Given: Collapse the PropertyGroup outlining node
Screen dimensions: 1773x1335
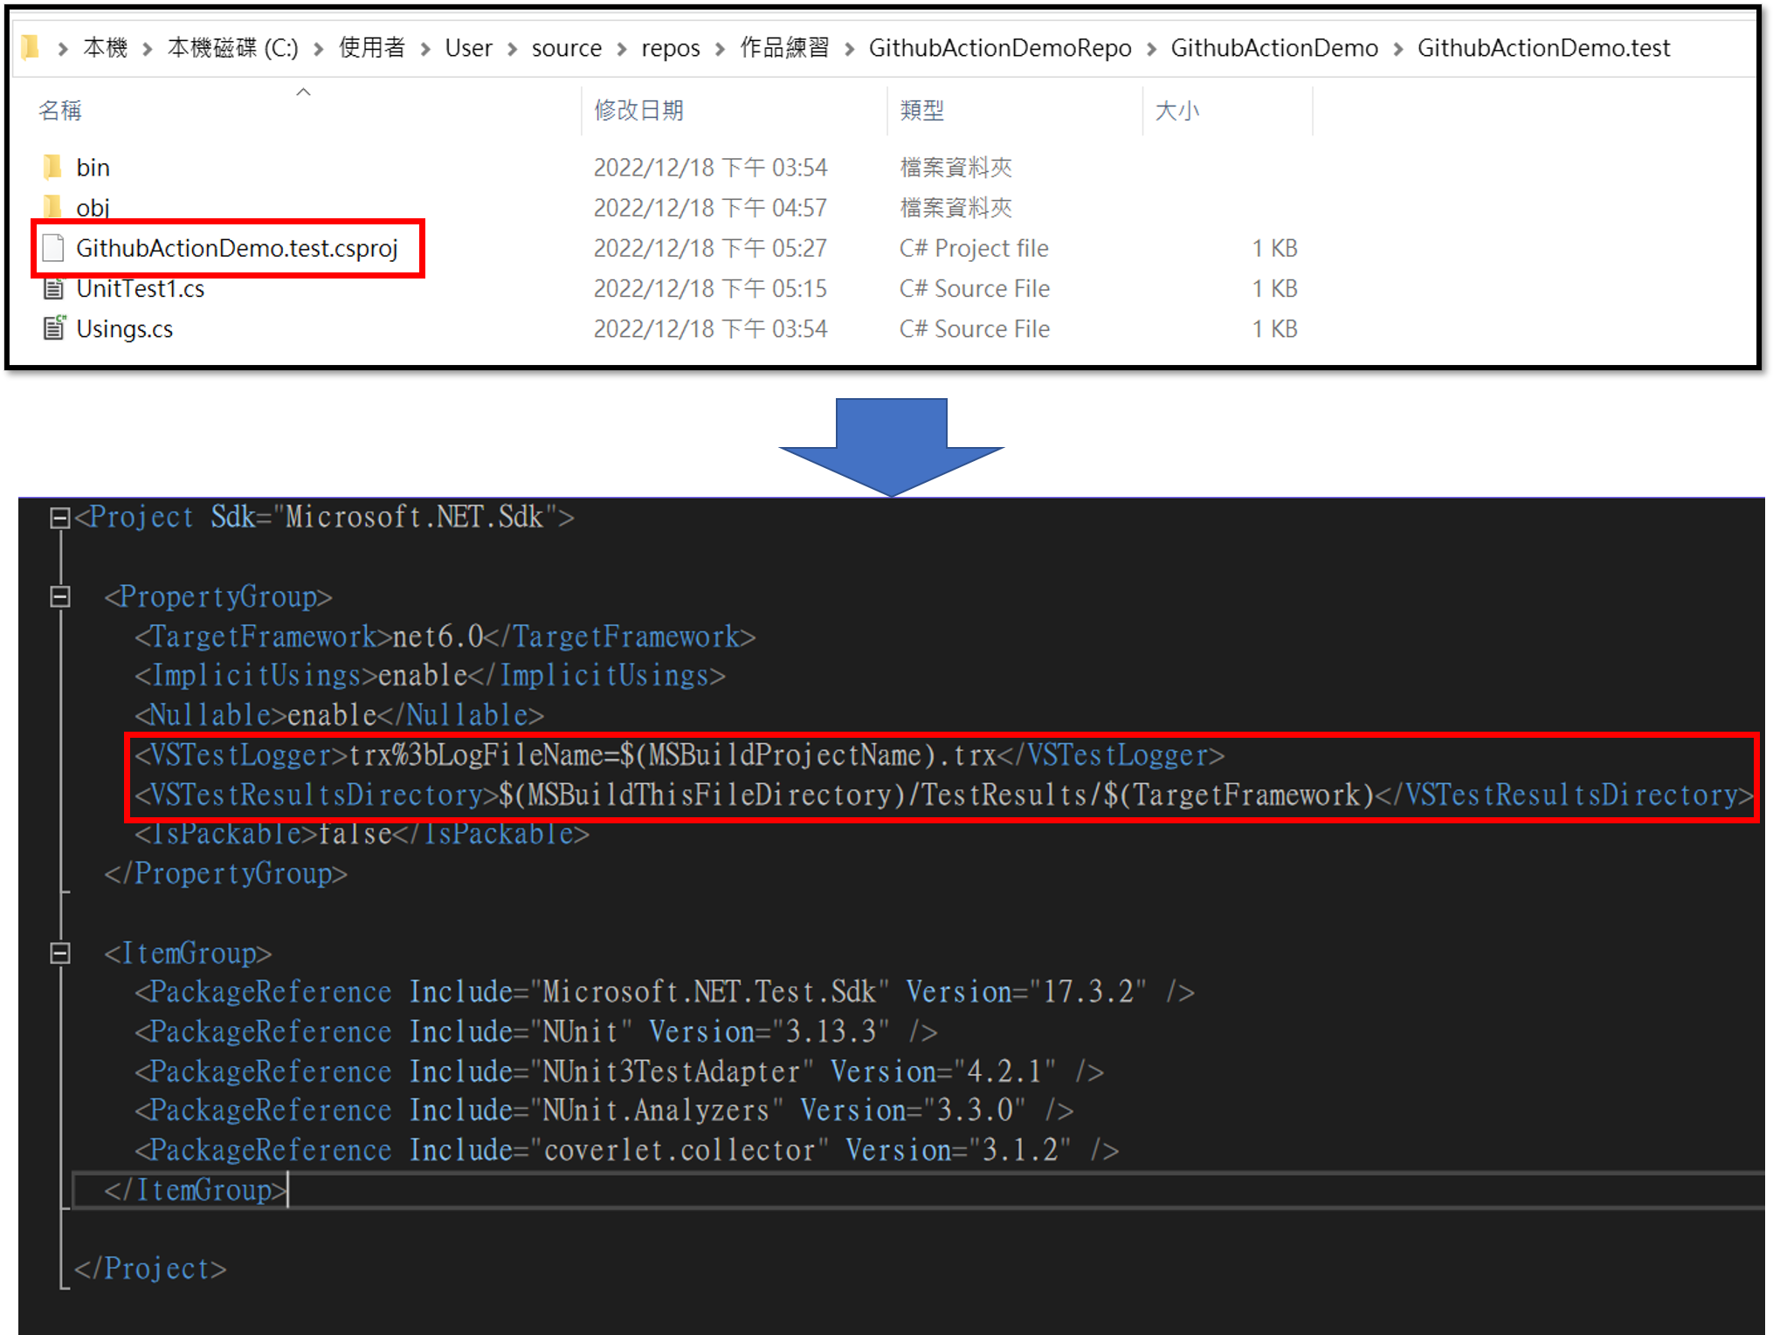Looking at the screenshot, I should tap(59, 597).
